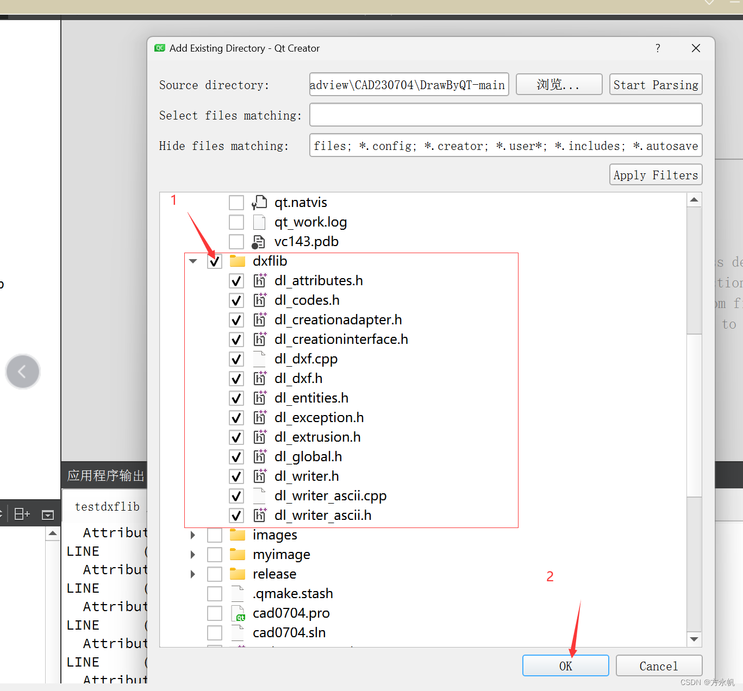Click the dl_creationadapter.h header icon
The width and height of the screenshot is (743, 691).
click(x=260, y=319)
